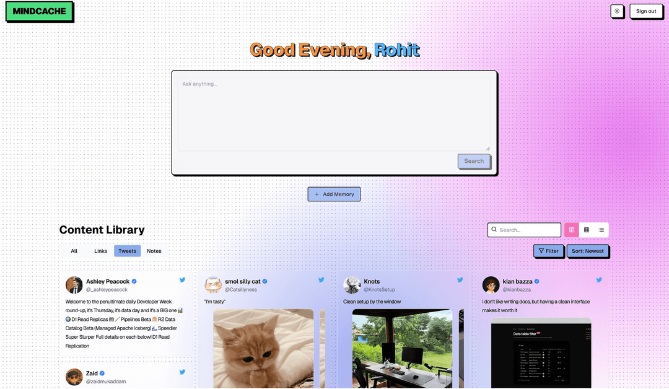Viewport: 669px width, 389px height.
Task: Select the Links tab
Action: (x=101, y=251)
